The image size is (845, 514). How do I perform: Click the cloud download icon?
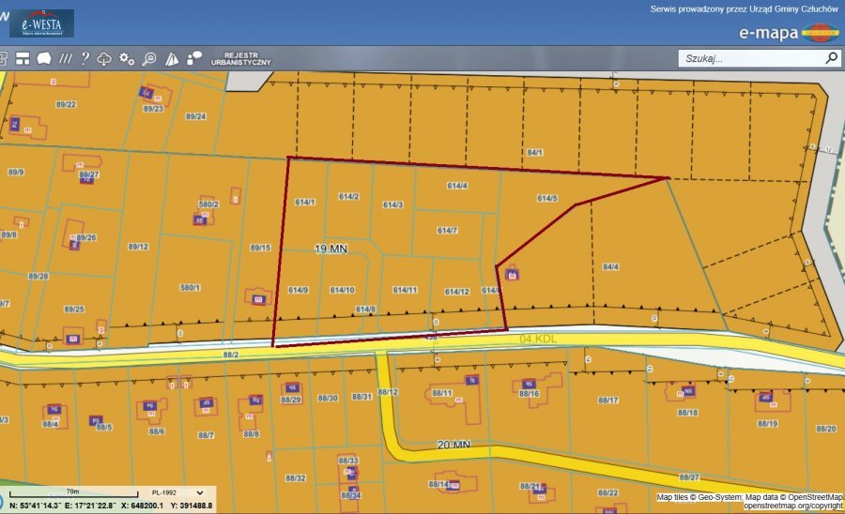pyautogui.click(x=104, y=58)
